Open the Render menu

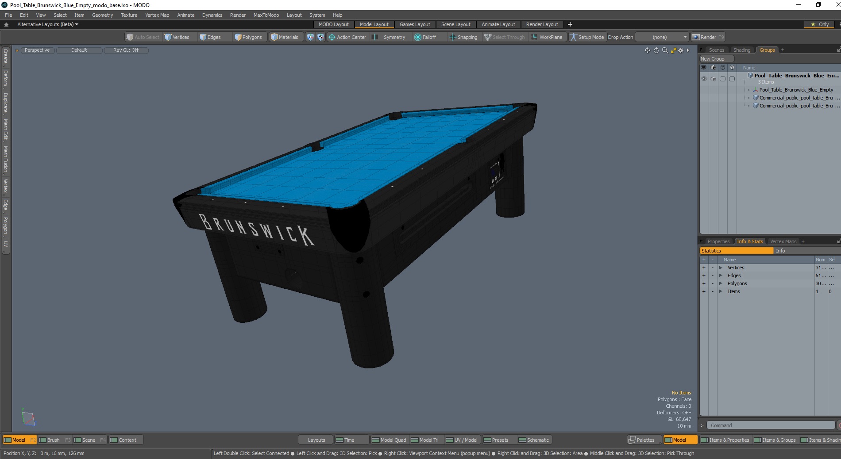[x=238, y=15]
